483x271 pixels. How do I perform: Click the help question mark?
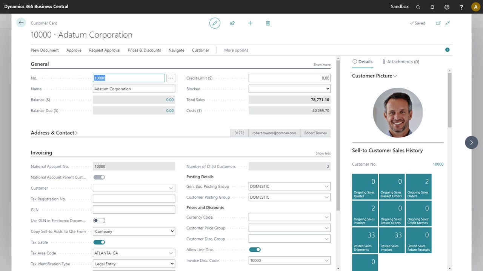(461, 7)
